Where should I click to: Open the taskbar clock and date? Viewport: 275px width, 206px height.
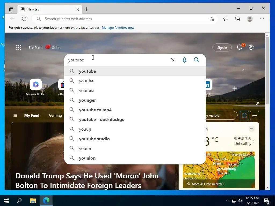tap(252, 201)
